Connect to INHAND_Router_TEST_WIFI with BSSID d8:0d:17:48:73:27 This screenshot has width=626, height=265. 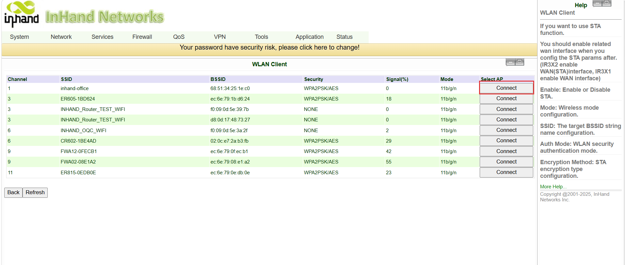[506, 120]
